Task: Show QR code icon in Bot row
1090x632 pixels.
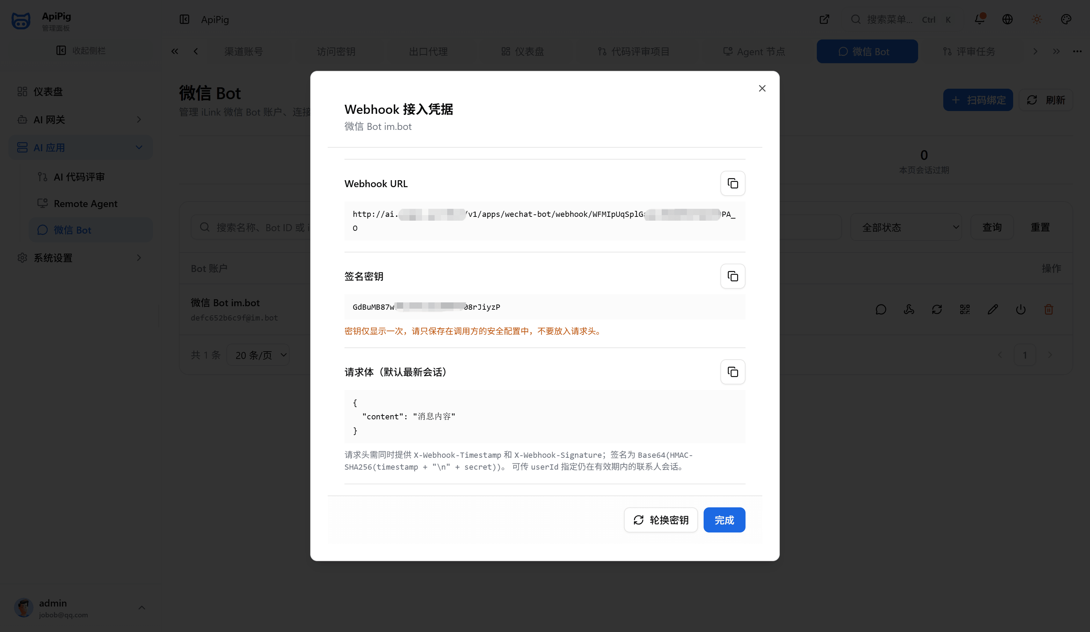Action: 965,309
